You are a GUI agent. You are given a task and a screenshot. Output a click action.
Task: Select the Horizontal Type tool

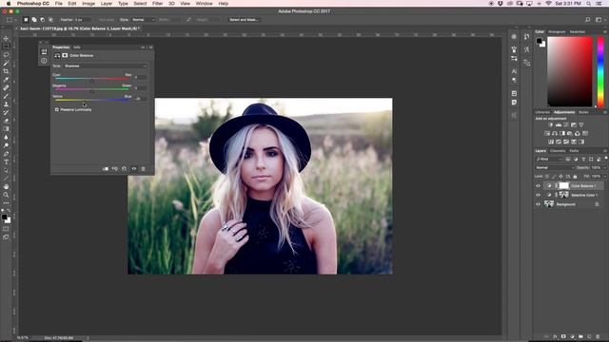(6, 162)
